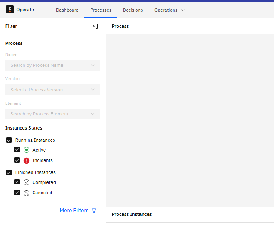Open the Select a Process Version dropdown
This screenshot has width=274, height=235.
[x=53, y=90]
